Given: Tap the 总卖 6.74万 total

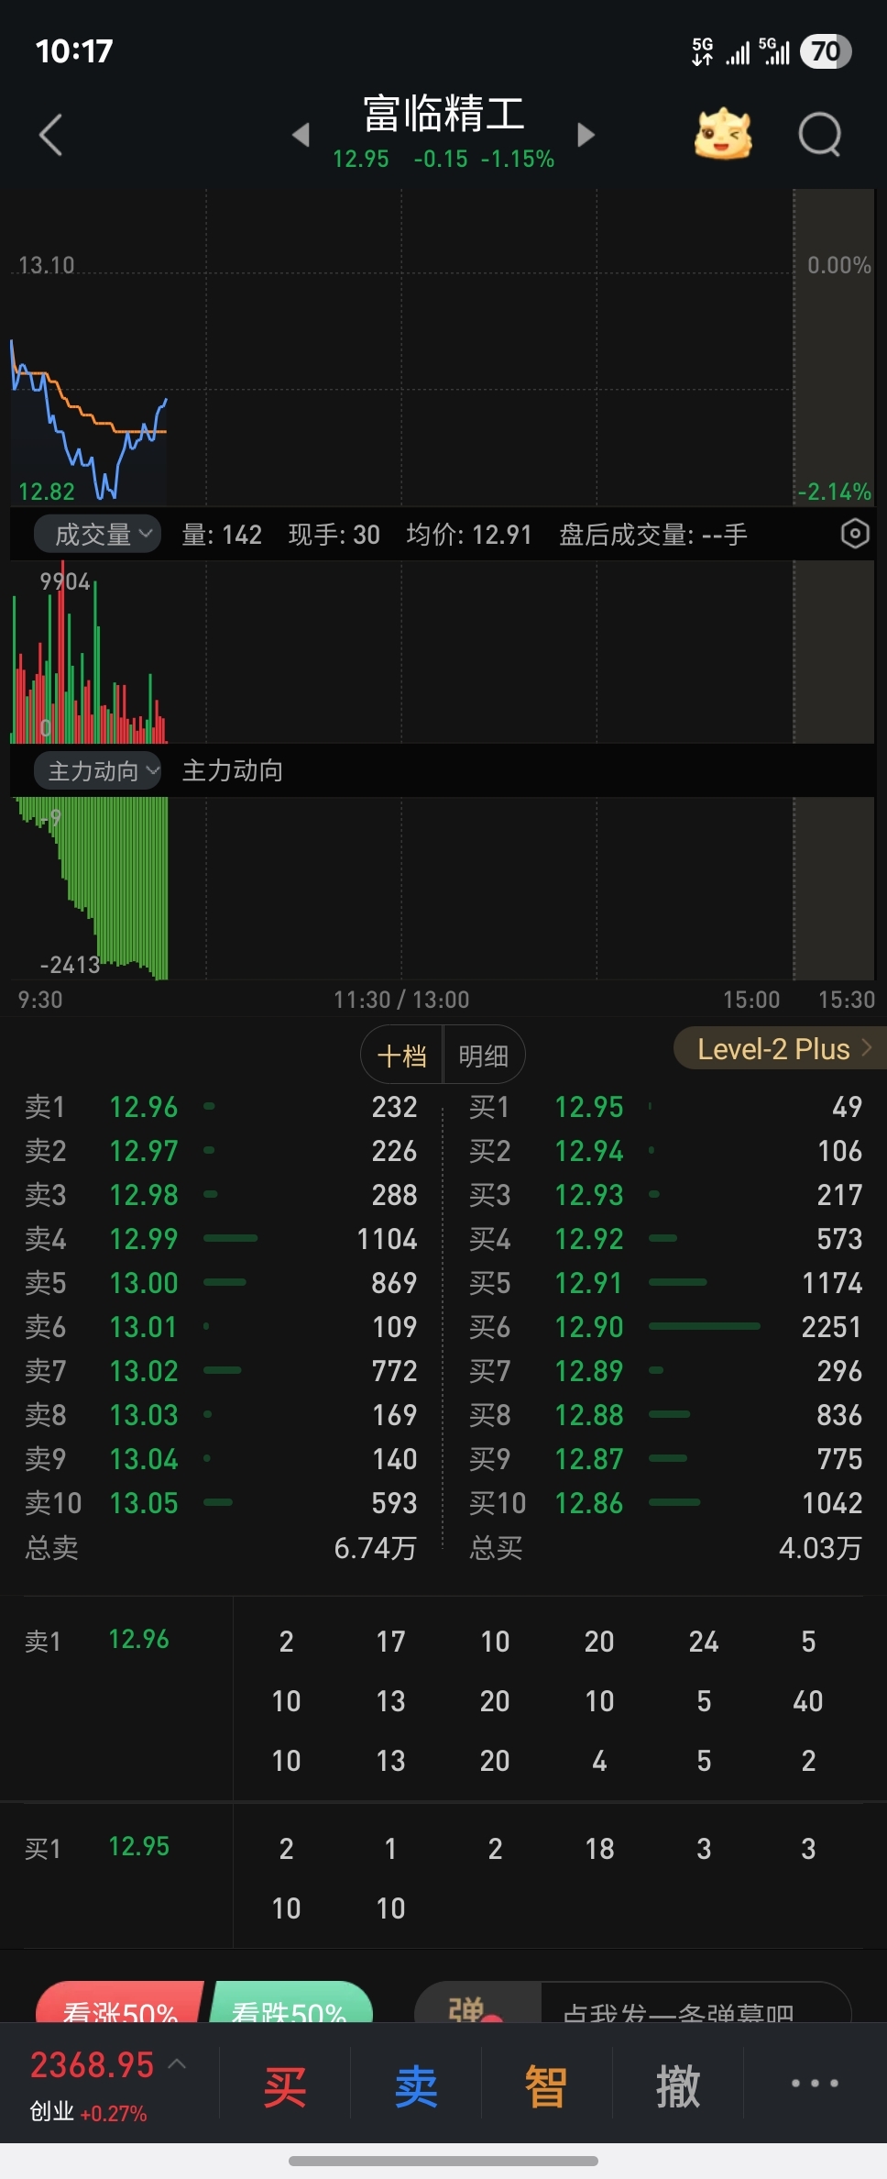Looking at the screenshot, I should tap(221, 1548).
